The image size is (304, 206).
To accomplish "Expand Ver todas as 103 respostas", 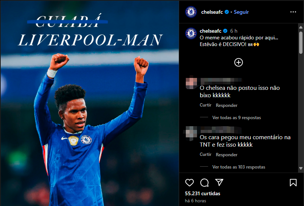I will point(239,167).
